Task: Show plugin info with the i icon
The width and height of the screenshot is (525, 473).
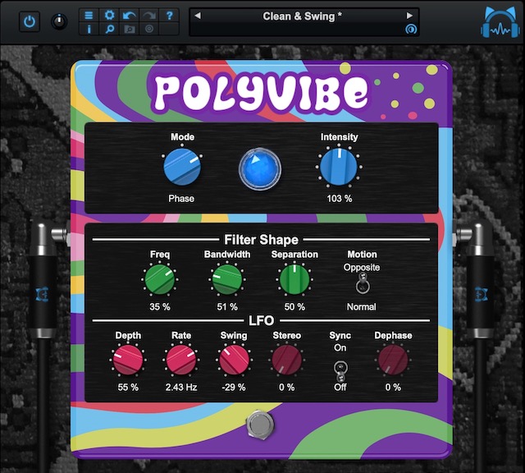Action: point(89,30)
